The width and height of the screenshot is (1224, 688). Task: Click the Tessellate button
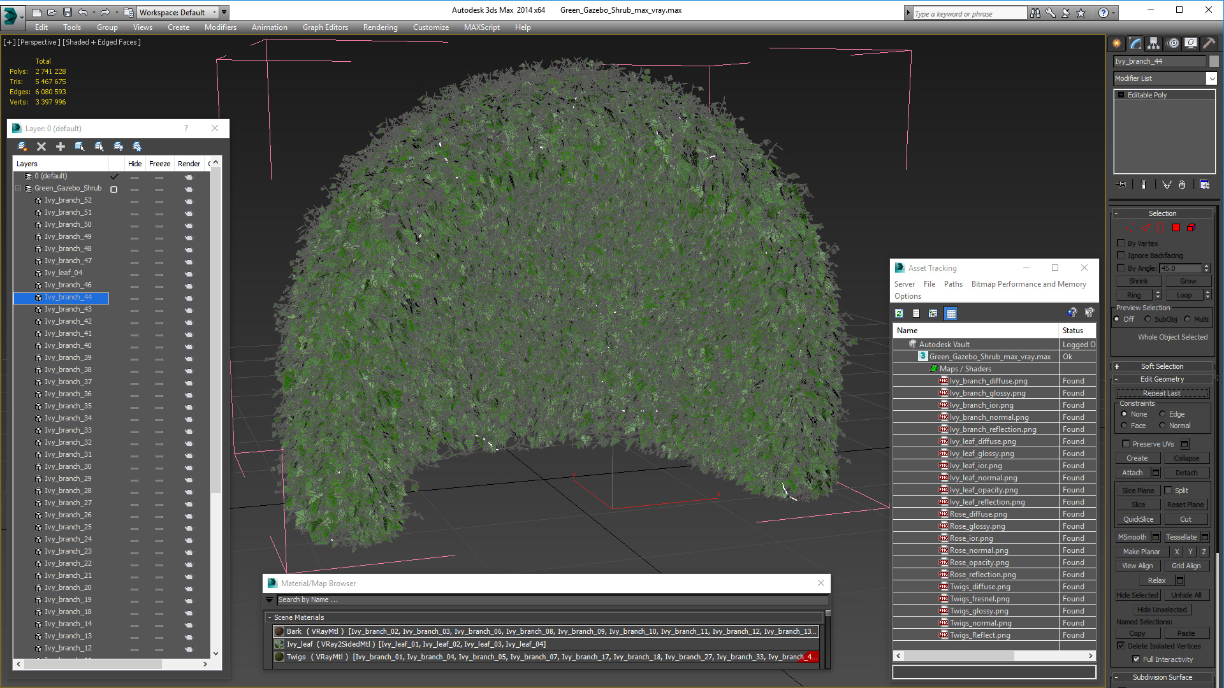point(1181,537)
